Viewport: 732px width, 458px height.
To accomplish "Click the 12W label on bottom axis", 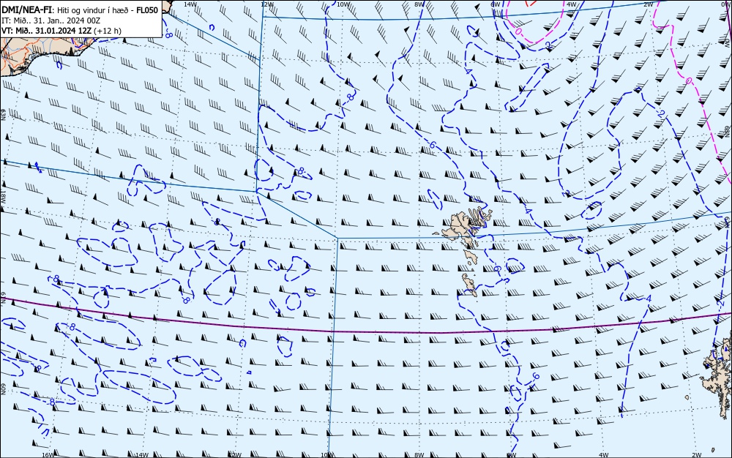I will click(235, 455).
